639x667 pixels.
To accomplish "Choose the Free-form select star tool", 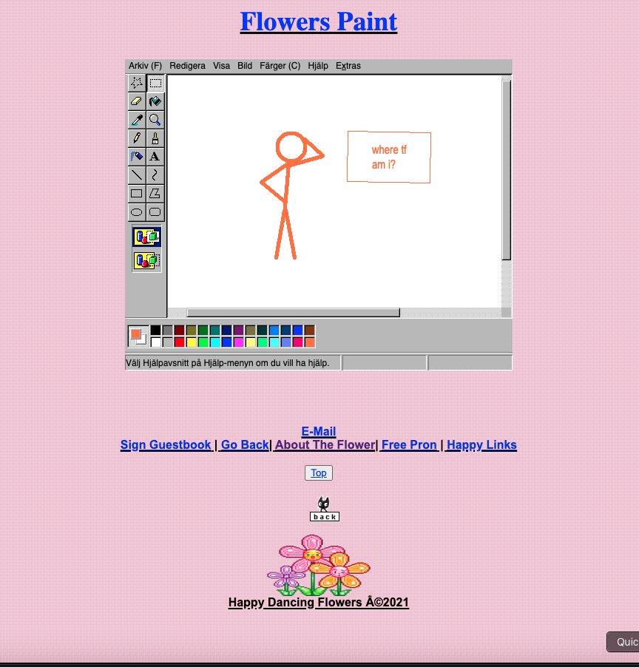I will point(137,83).
